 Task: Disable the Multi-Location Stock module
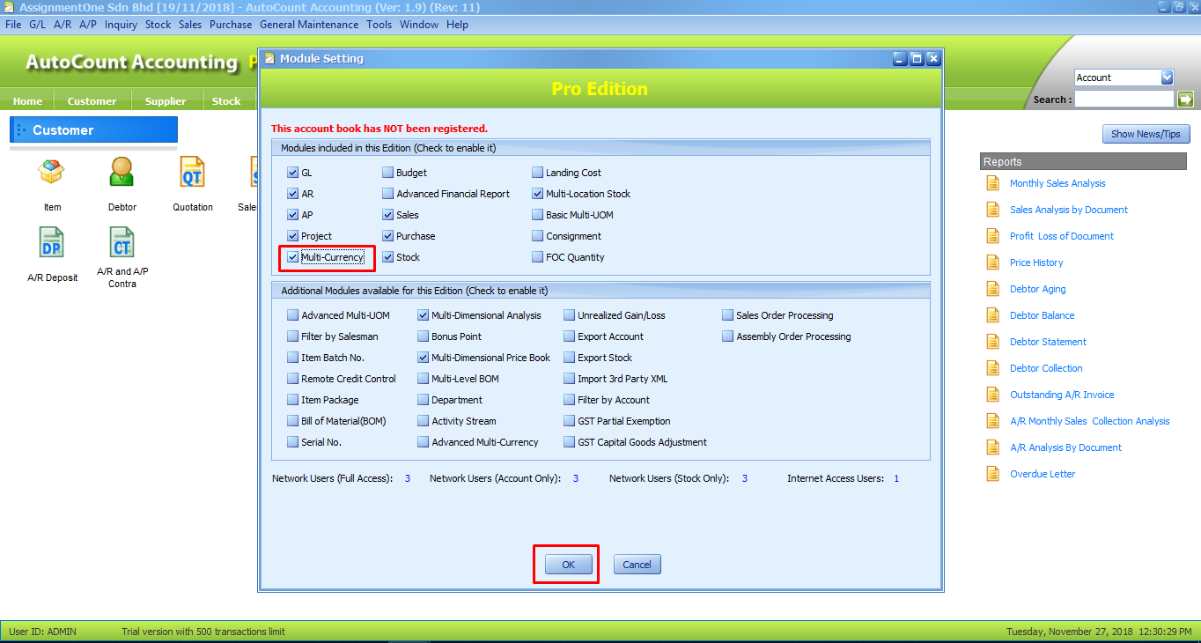click(x=538, y=194)
